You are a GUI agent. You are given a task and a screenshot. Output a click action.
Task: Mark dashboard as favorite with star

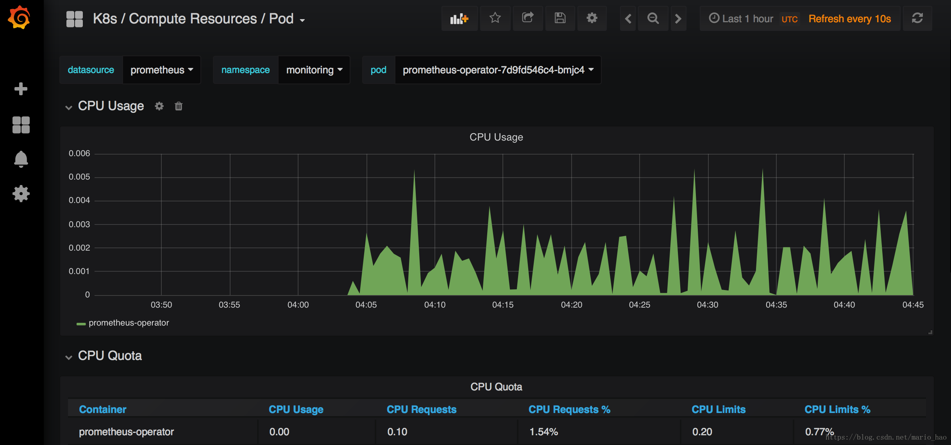coord(495,18)
